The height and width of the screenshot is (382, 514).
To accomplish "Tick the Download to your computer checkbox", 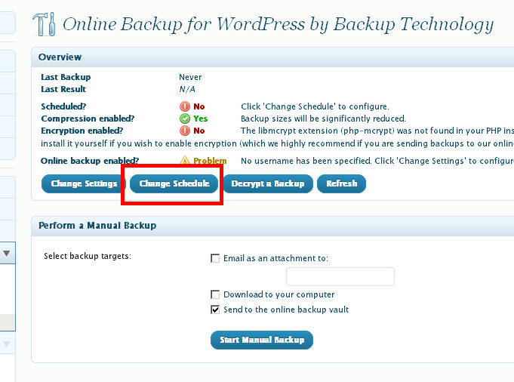I will click(x=216, y=294).
